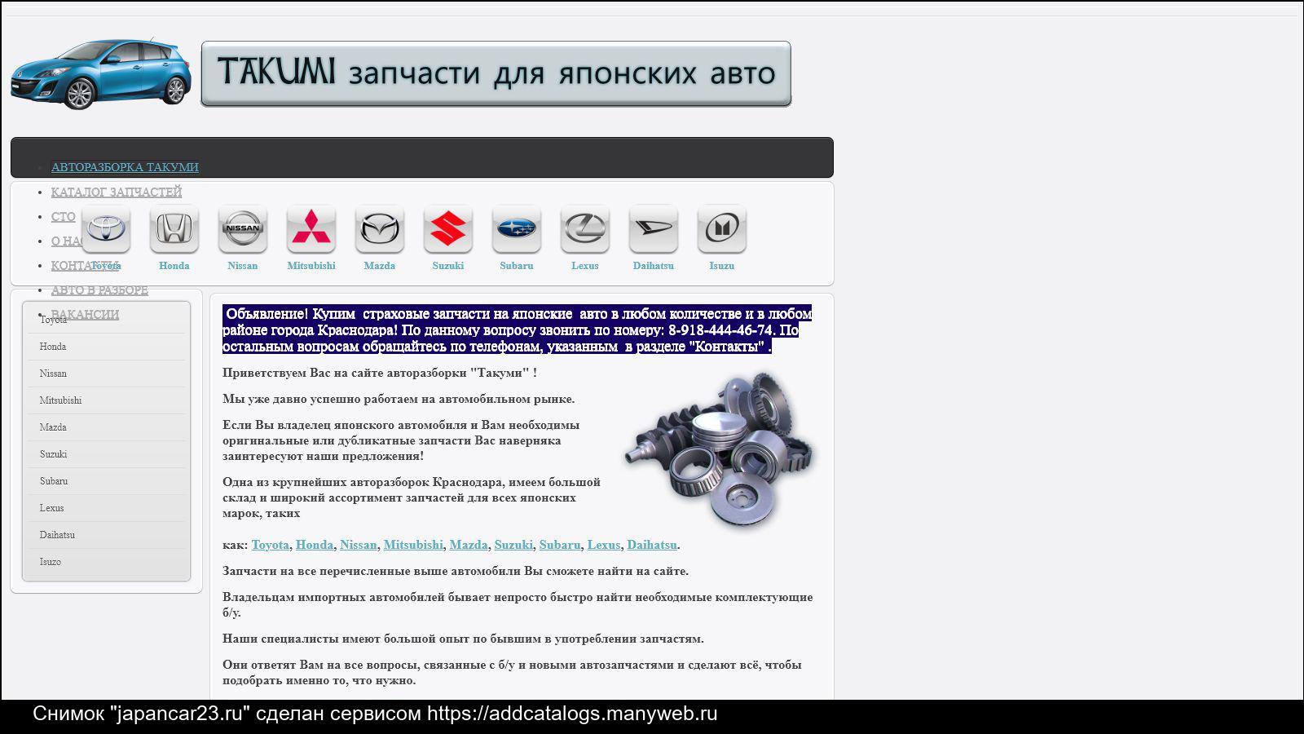Viewport: 1304px width, 734px height.
Task: Pick Subaru from the sidebar list
Action: pos(54,481)
